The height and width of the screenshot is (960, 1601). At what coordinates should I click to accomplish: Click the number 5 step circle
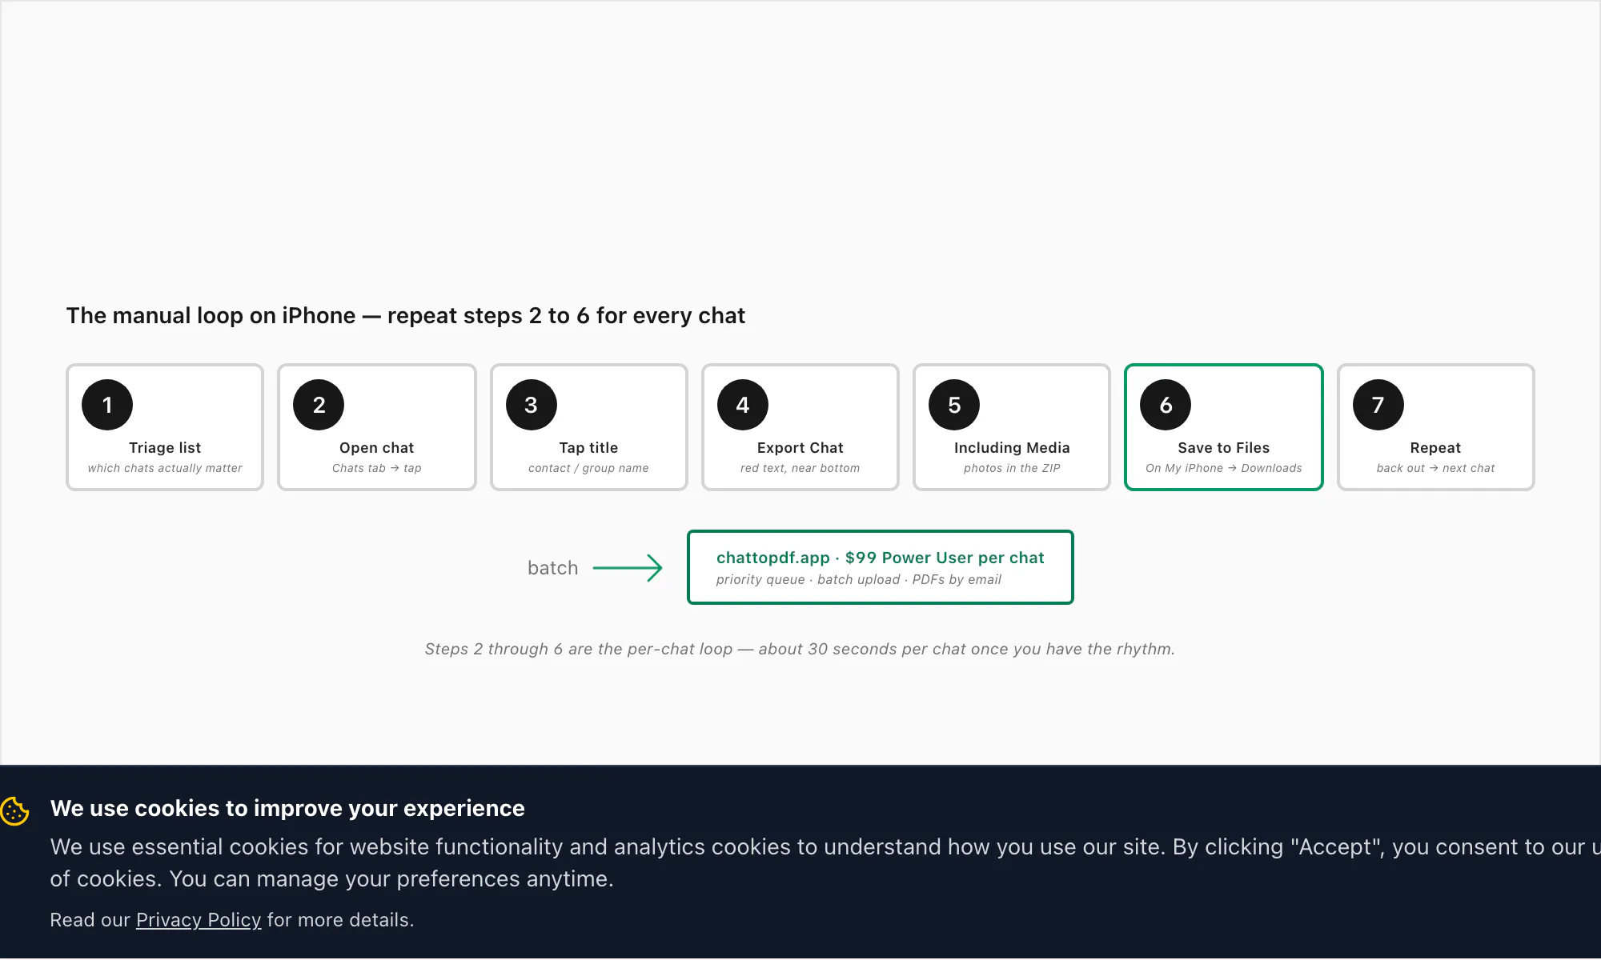953,405
